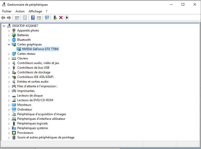Open the Action menu

pos(20,11)
